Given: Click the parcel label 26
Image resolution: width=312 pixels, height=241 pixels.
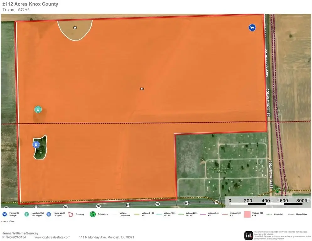Looking at the screenshot, I should tap(75, 28).
